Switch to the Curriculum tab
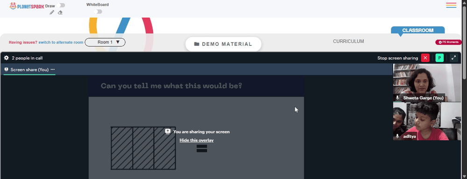467x179 pixels. point(348,41)
